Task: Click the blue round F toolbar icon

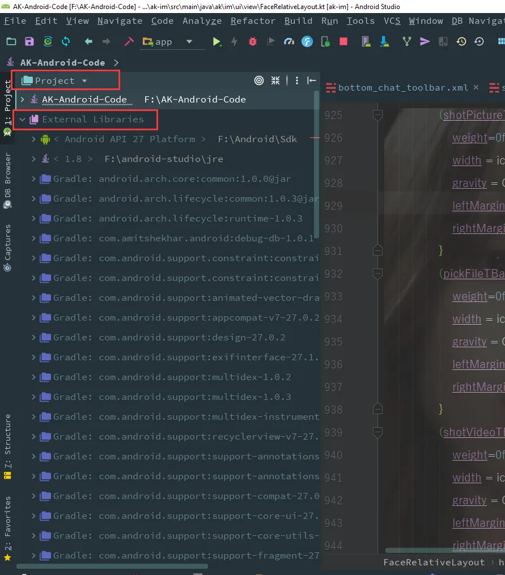Action: point(307,41)
